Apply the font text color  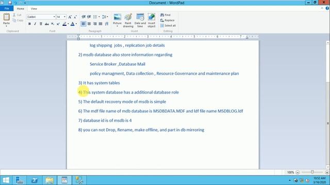[x=73, y=24]
